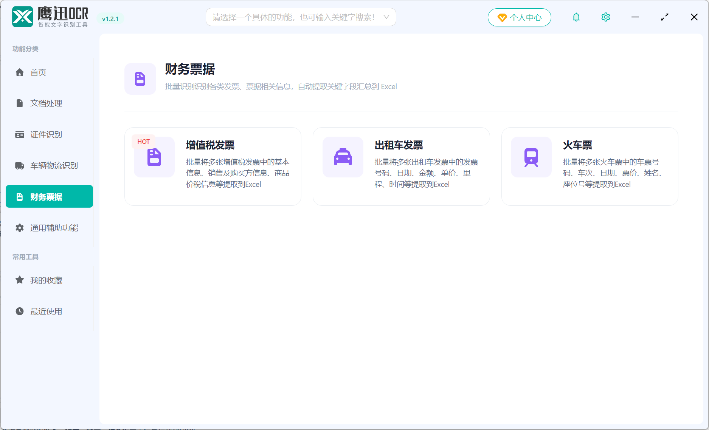Open 车辆物流识别 category
Image resolution: width=709 pixels, height=430 pixels.
click(x=50, y=165)
